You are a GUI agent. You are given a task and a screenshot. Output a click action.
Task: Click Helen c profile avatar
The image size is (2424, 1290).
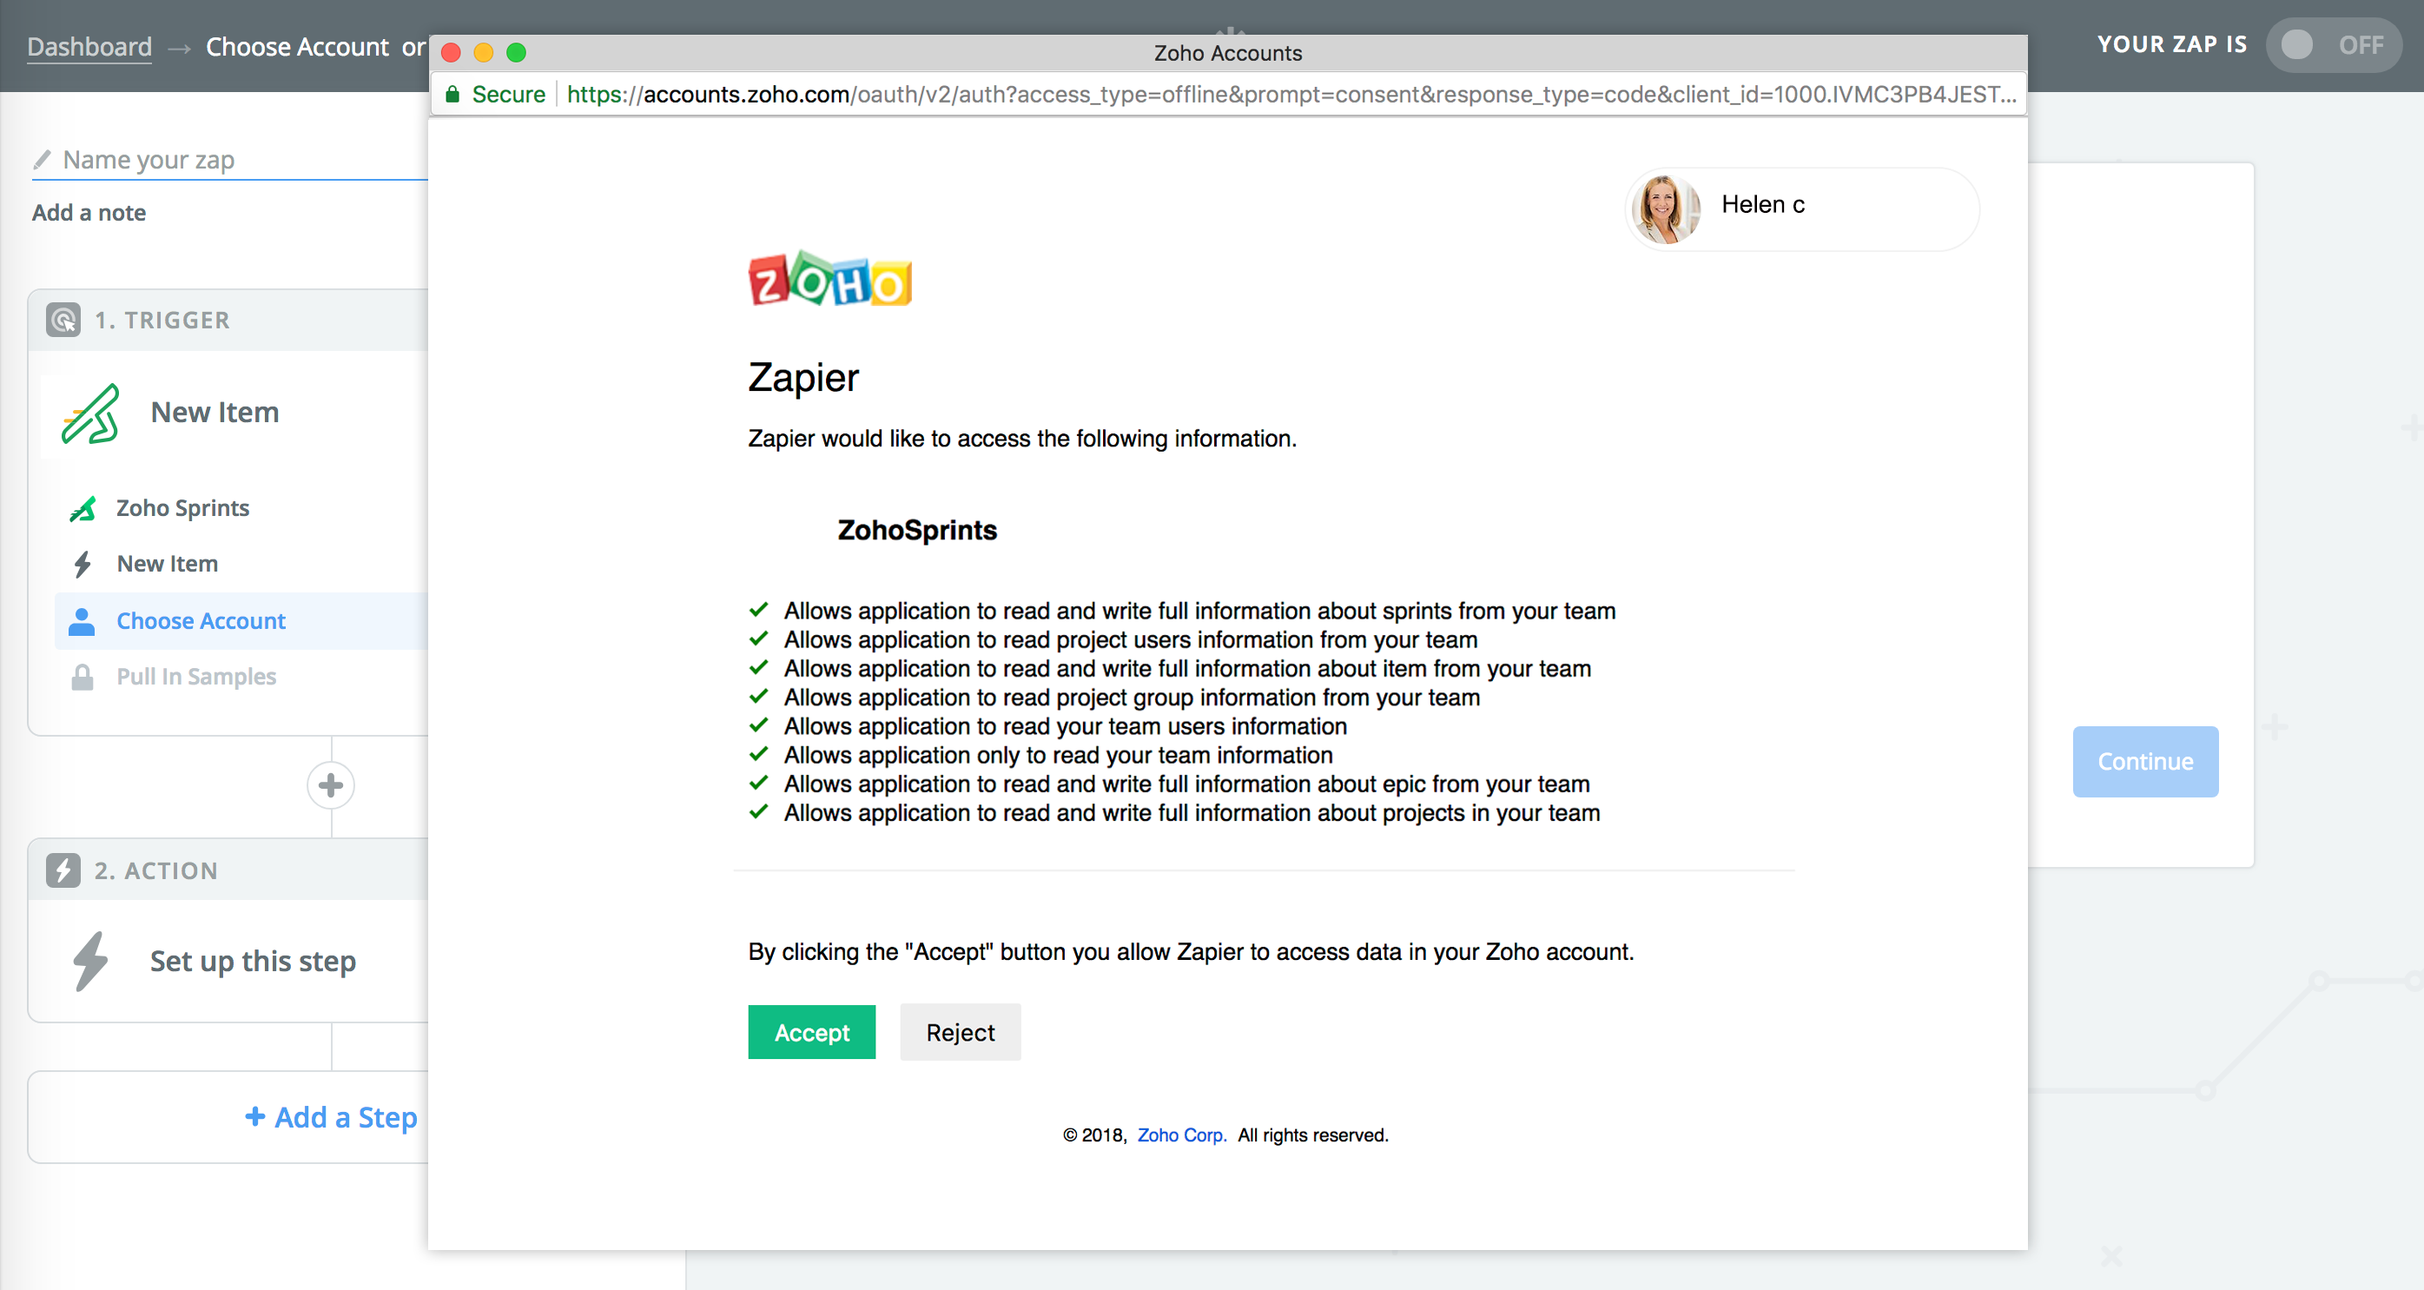pos(1665,208)
